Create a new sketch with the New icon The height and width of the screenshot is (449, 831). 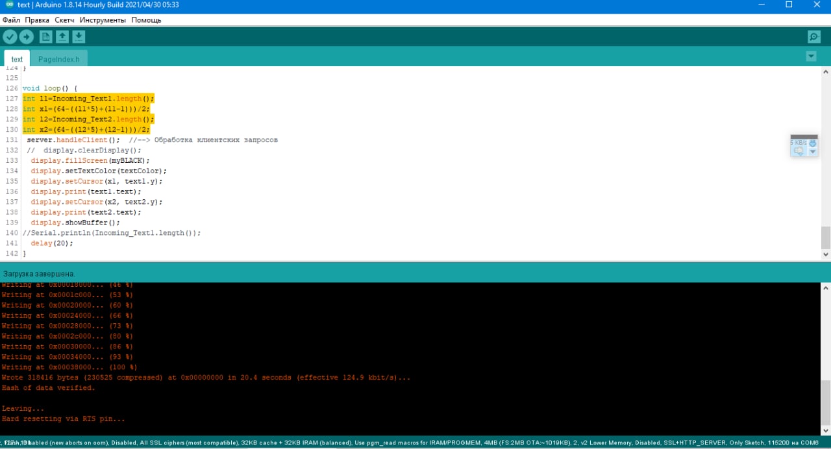[45, 36]
